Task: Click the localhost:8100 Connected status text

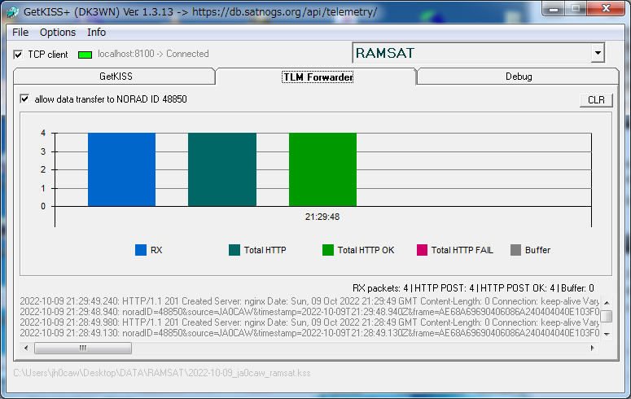Action: pyautogui.click(x=153, y=54)
